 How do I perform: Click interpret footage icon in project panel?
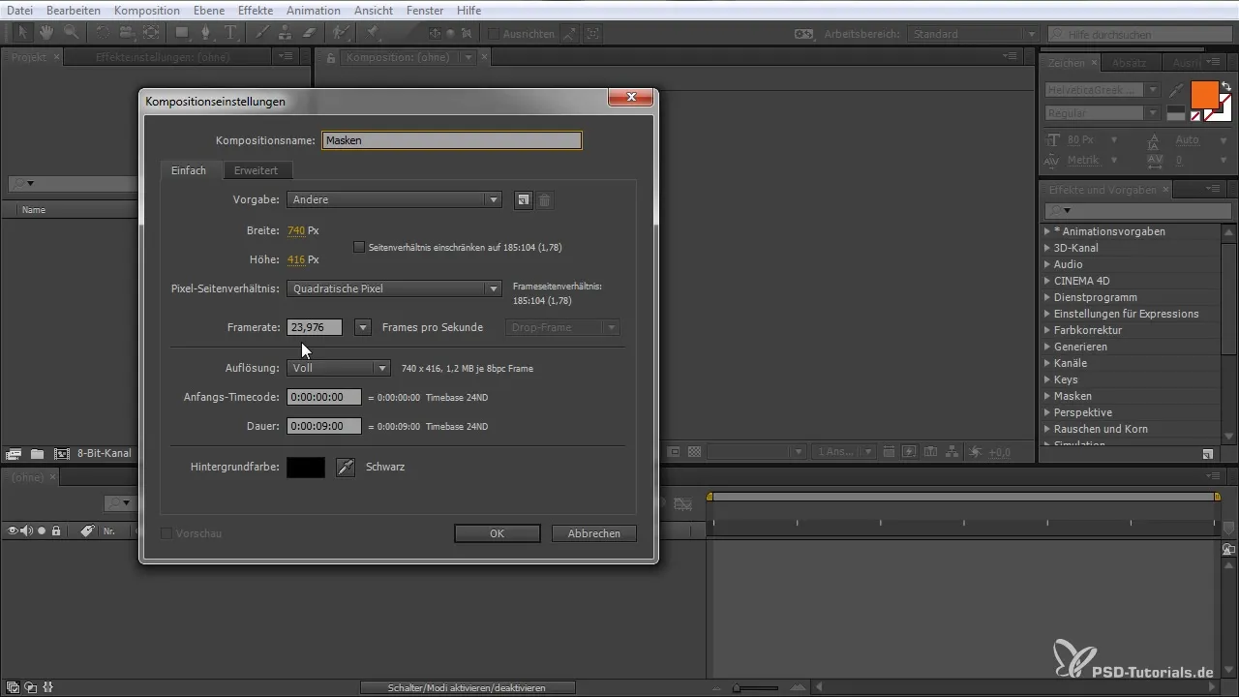tap(14, 453)
